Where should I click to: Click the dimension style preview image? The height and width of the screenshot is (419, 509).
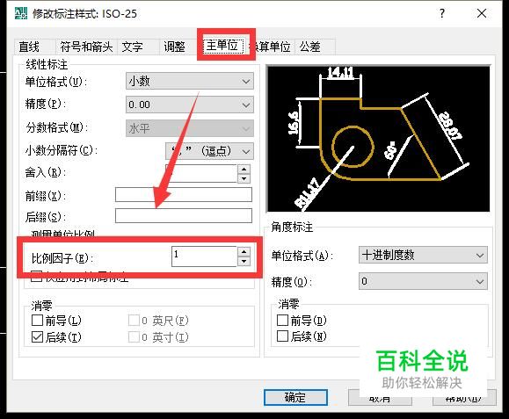378,139
